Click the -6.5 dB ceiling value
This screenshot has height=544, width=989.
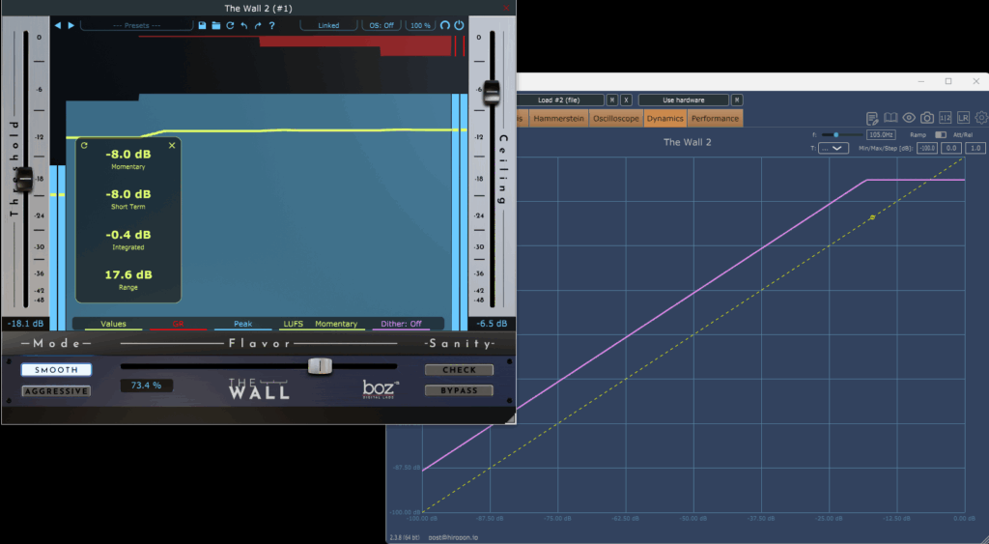492,324
